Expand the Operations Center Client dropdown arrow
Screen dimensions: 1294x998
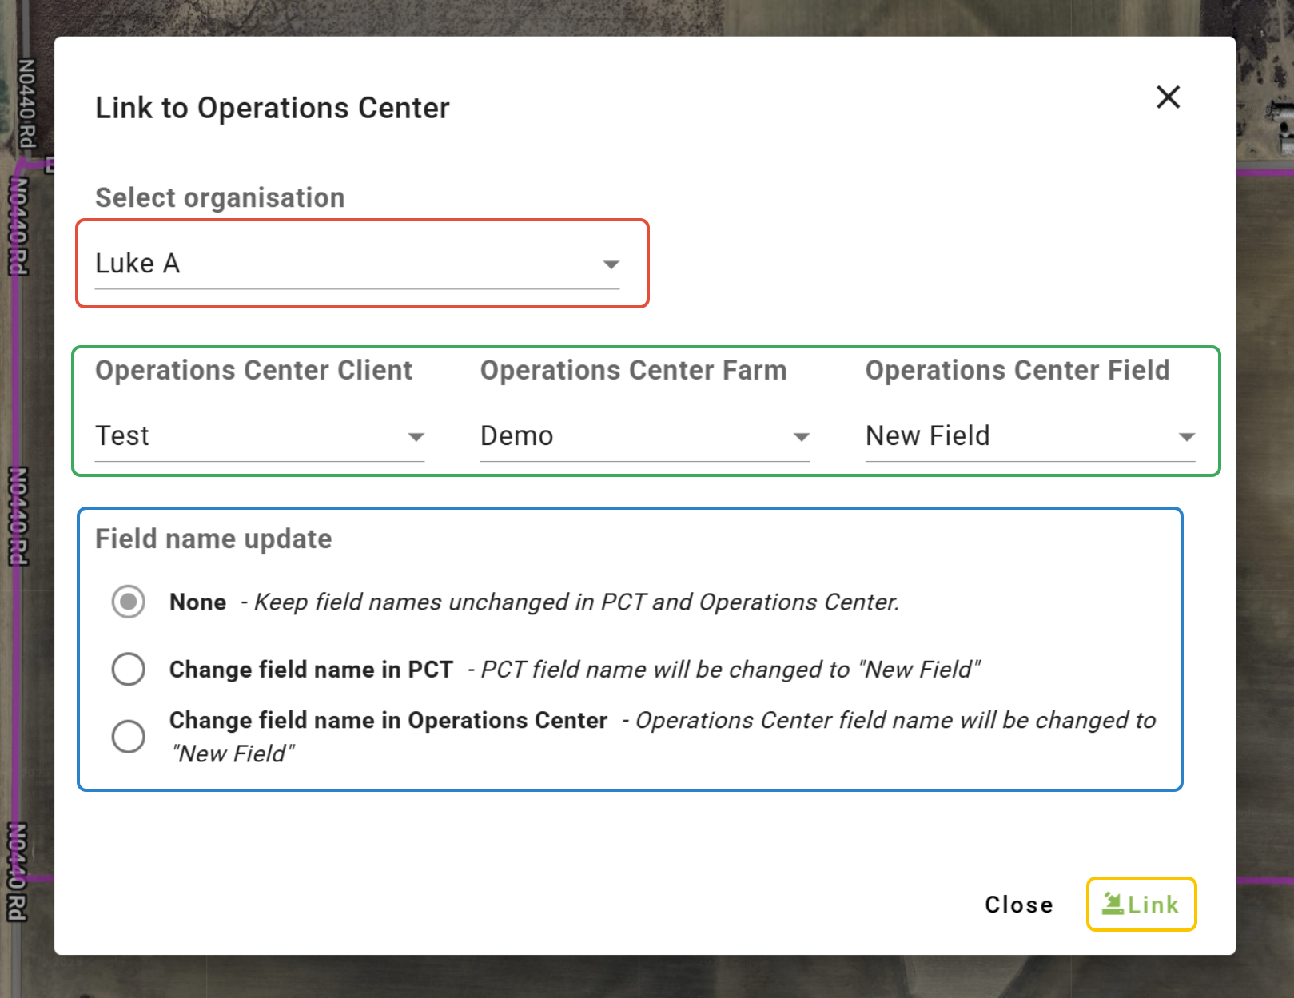416,437
